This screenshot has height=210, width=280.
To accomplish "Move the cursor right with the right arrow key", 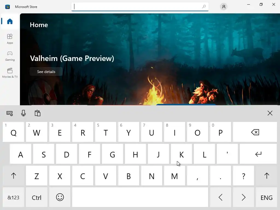I will click(243, 197).
